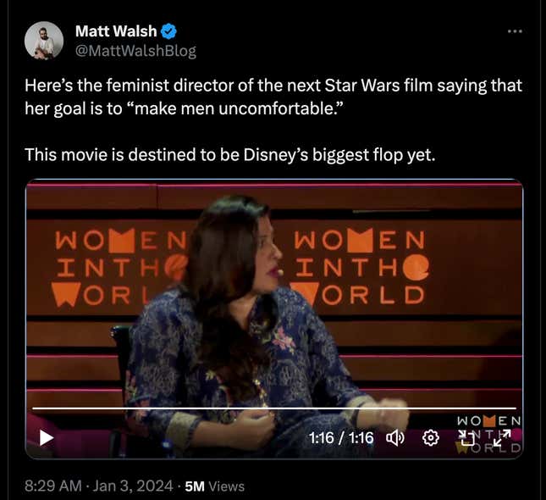Viewport: 546px width, 500px height.
Task: Expand the video to fullscreen
Action: click(502, 438)
